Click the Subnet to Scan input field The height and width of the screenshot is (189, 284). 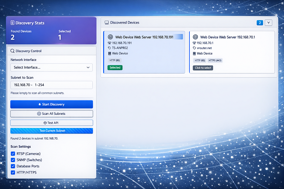tap(51, 85)
